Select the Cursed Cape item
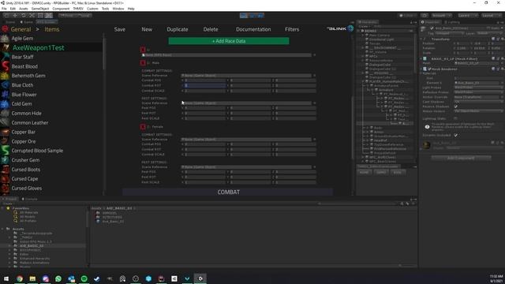The width and height of the screenshot is (505, 284). click(24, 178)
